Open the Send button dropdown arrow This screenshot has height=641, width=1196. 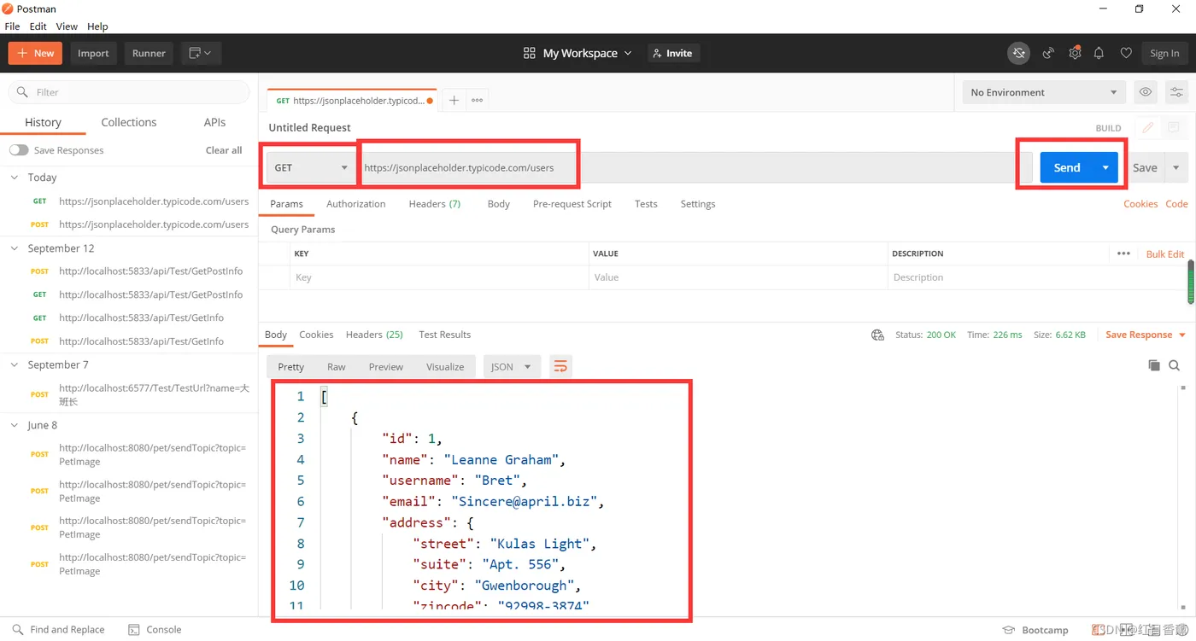coord(1105,167)
